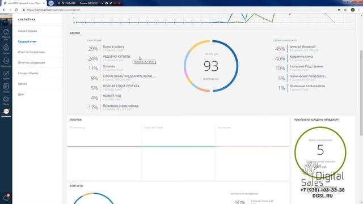Open the Сделки section in the sidebar

tap(6, 49)
